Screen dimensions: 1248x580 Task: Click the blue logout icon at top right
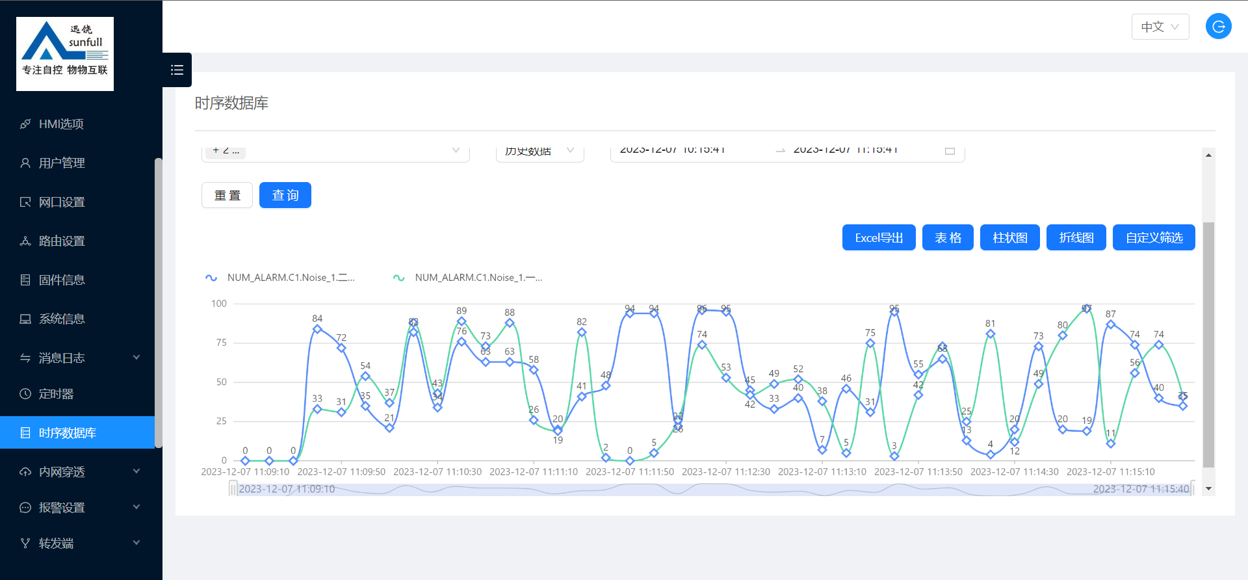[1218, 27]
